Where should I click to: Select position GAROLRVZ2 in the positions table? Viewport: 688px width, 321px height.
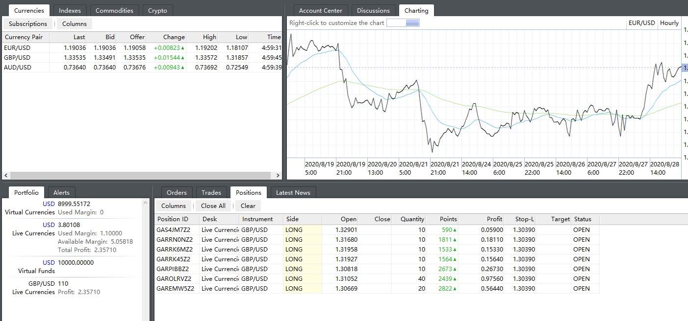coord(175,279)
